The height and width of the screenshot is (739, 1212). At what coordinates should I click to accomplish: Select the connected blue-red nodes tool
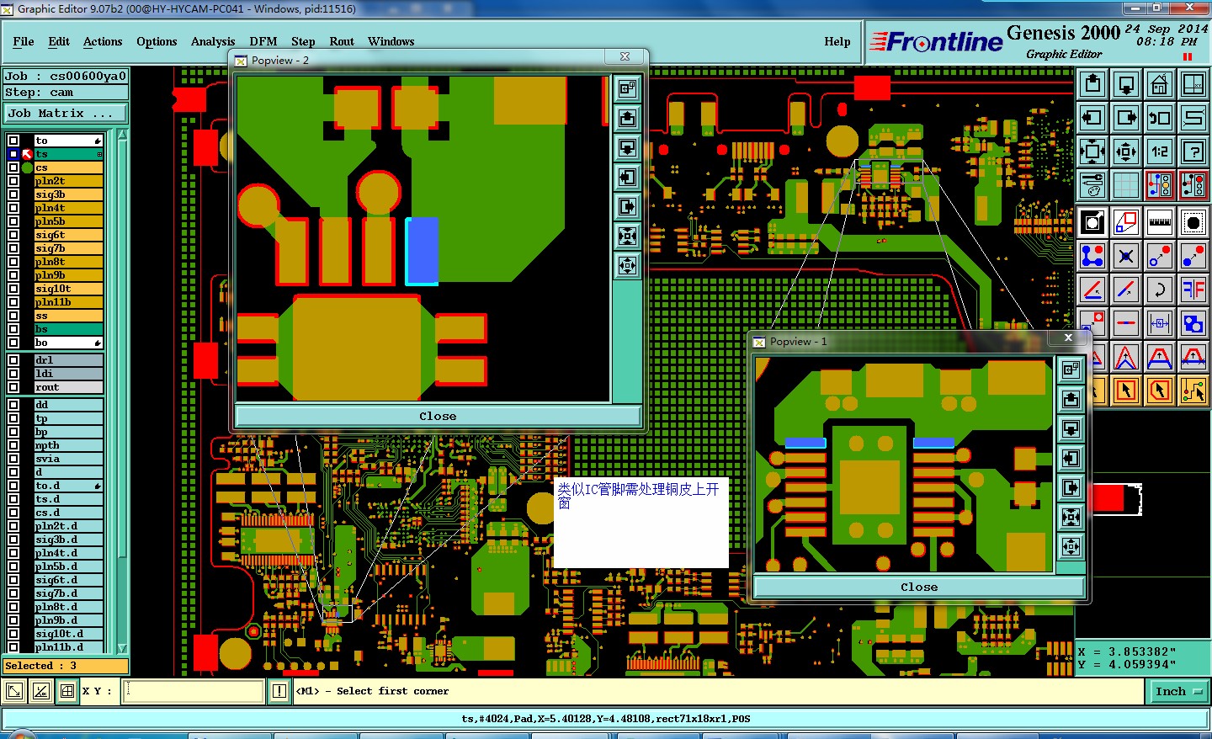coord(1092,256)
